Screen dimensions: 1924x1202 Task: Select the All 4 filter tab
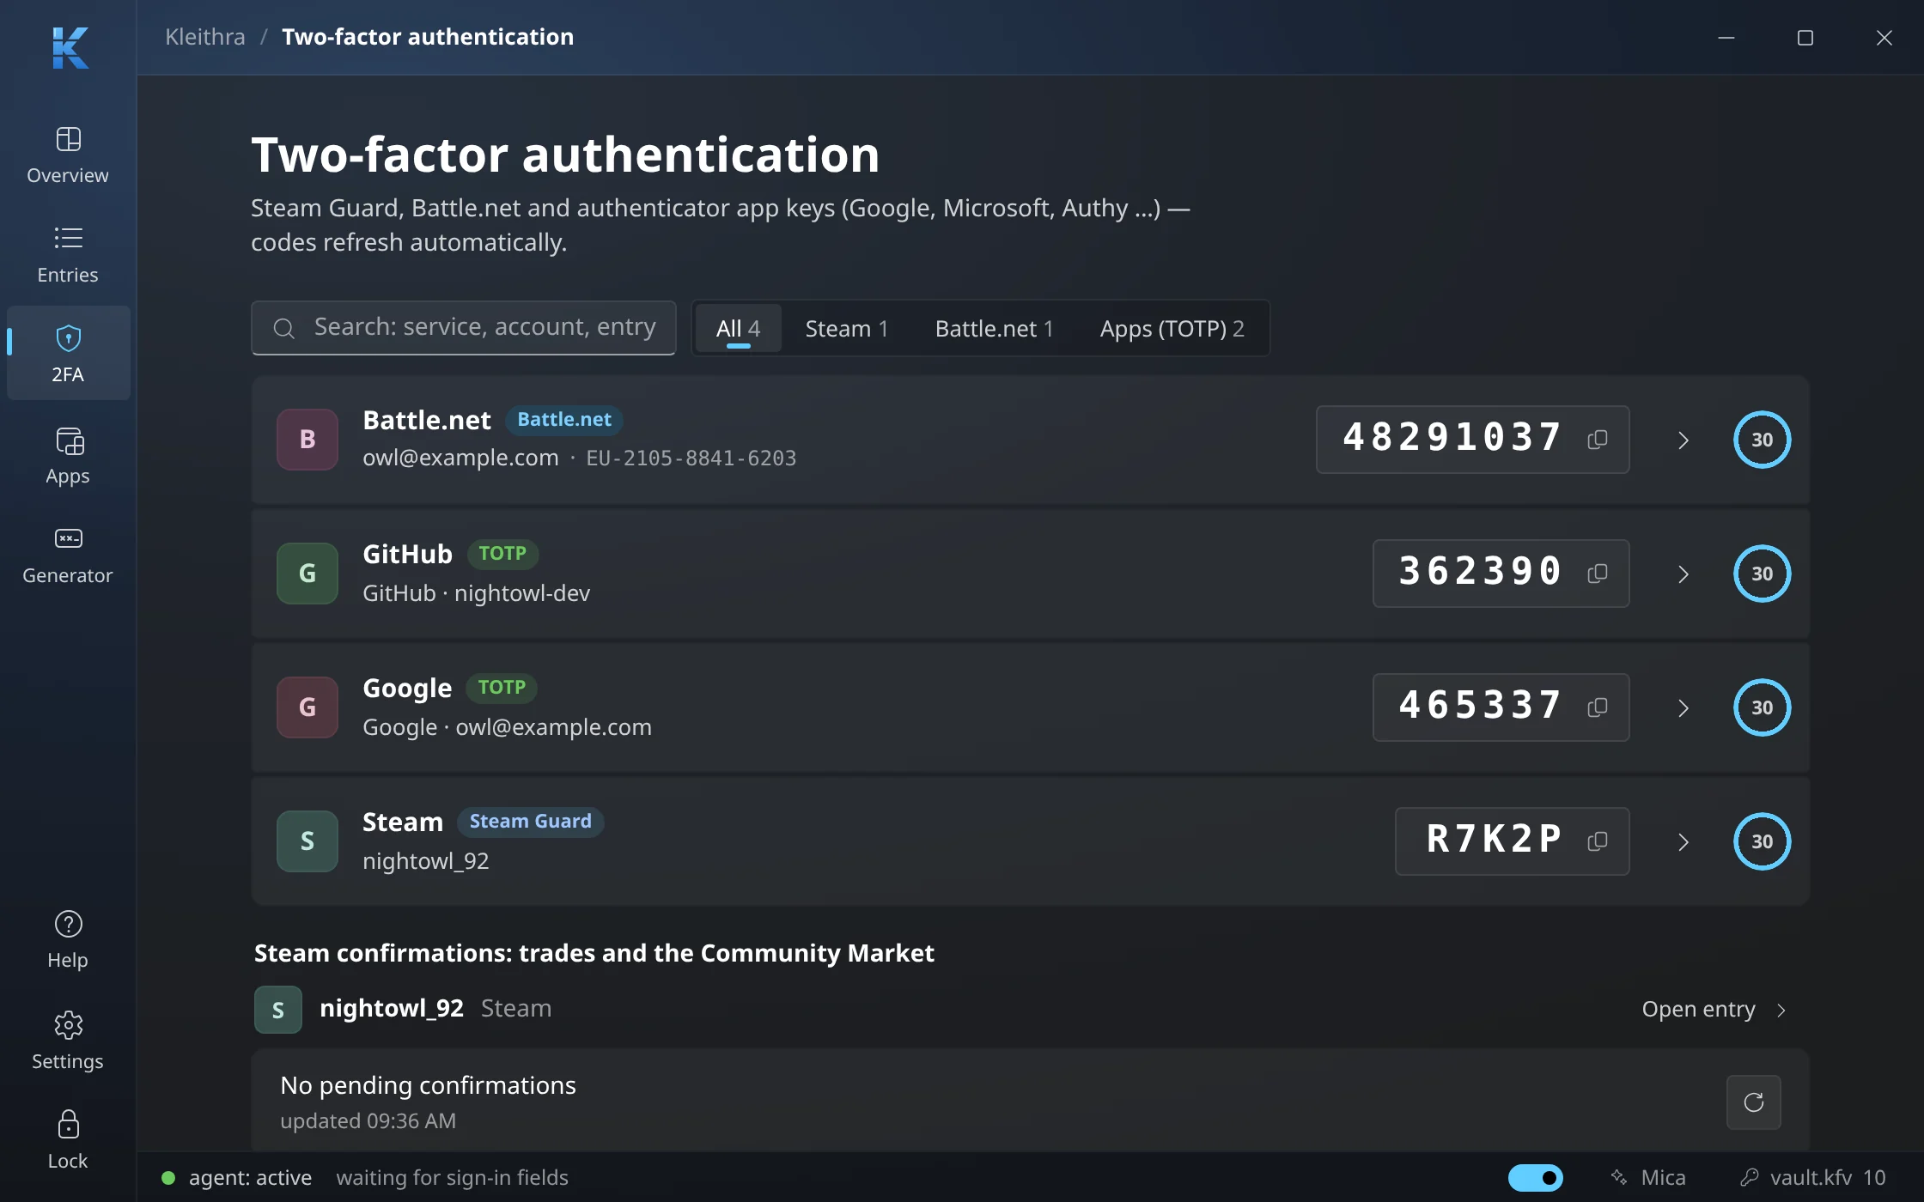tap(738, 328)
